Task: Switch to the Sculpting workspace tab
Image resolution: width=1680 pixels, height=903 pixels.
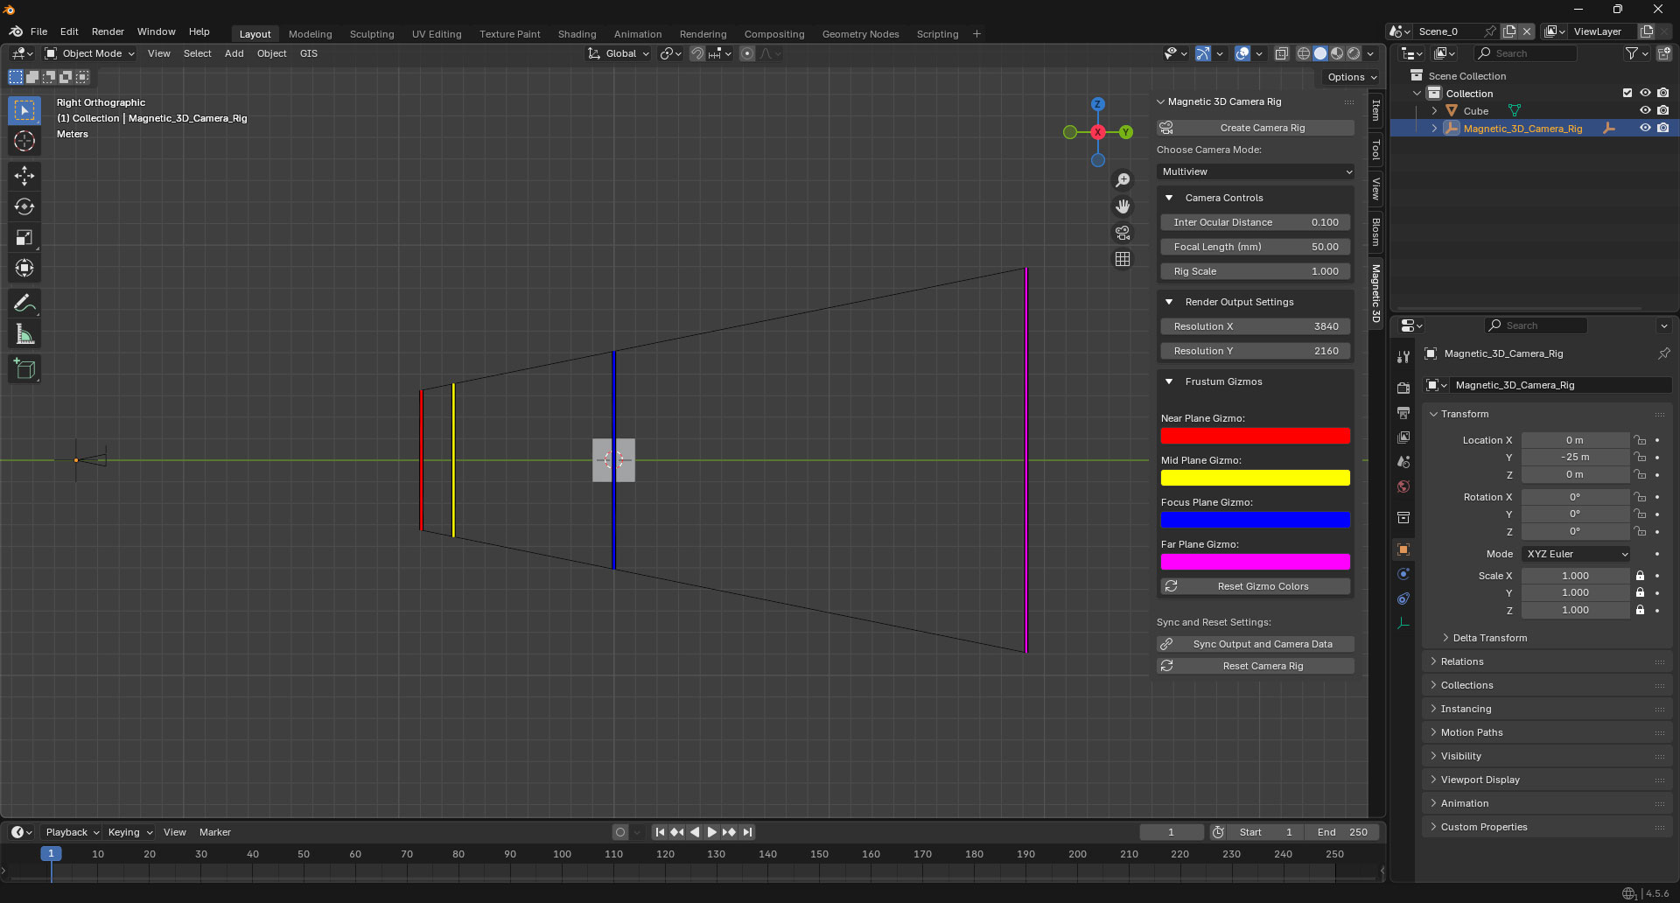Action: coord(372,34)
